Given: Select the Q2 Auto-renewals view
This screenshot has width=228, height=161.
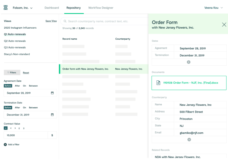Looking at the screenshot, I should (15, 41).
